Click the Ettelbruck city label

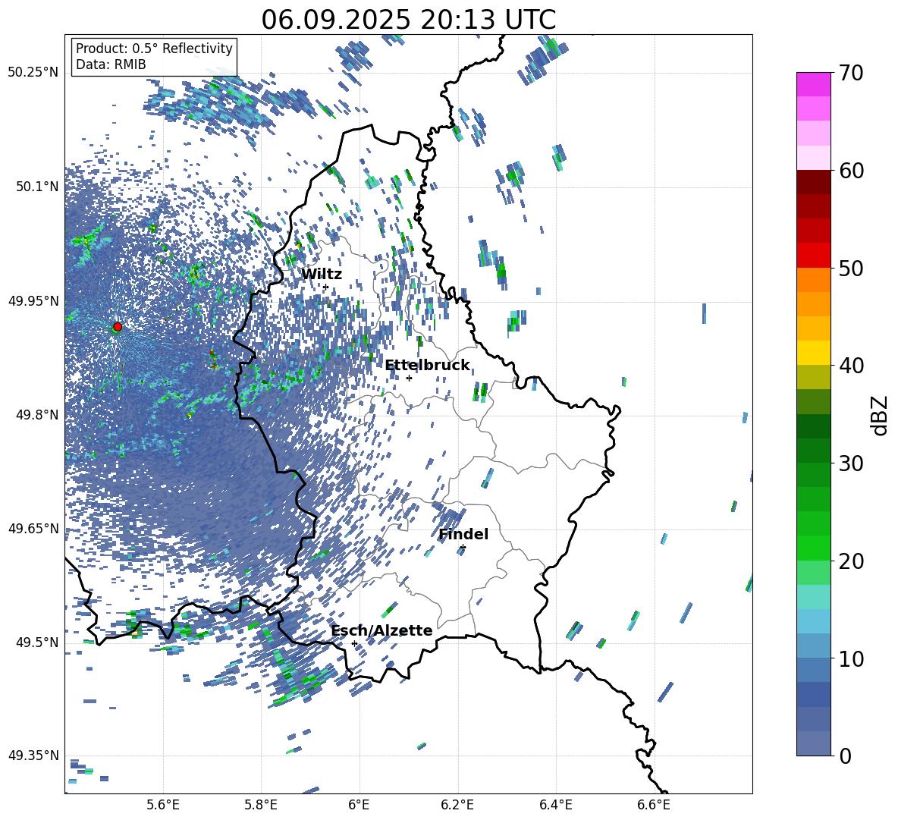click(x=427, y=366)
